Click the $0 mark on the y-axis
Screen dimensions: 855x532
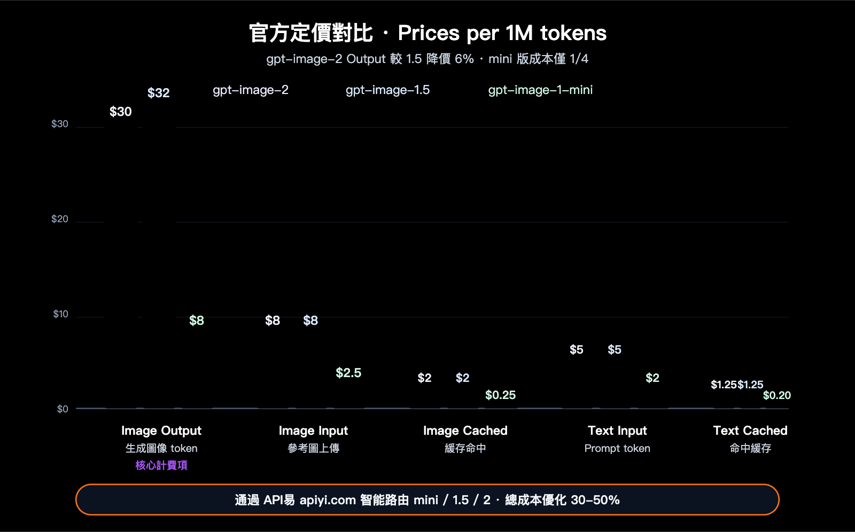pos(63,409)
